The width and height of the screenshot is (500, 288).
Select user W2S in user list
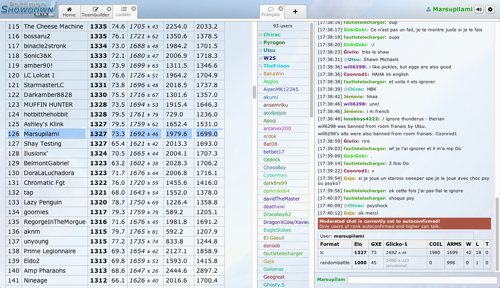click(x=283, y=58)
